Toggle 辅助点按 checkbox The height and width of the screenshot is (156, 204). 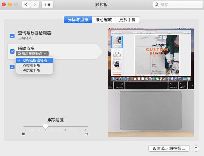(12, 51)
